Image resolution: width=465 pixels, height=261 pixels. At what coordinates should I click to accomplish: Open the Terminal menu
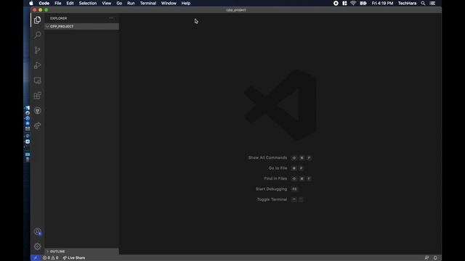tap(148, 3)
